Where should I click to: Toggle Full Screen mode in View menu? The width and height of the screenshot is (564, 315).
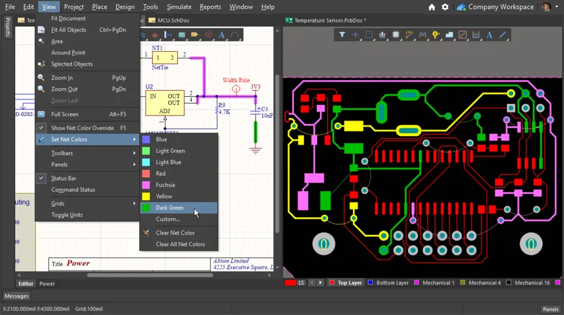65,114
